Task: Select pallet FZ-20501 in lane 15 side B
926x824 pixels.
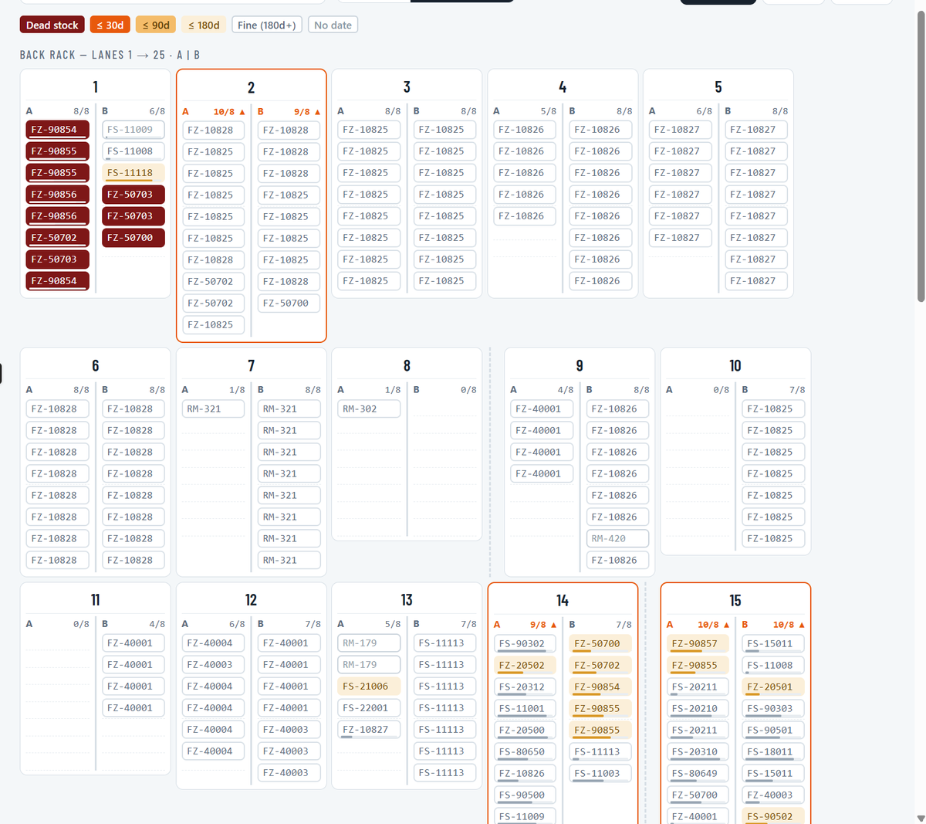Action: pyautogui.click(x=774, y=687)
